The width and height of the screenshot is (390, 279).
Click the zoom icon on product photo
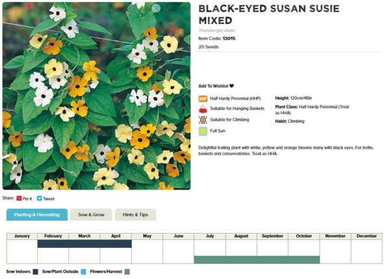pos(156,8)
